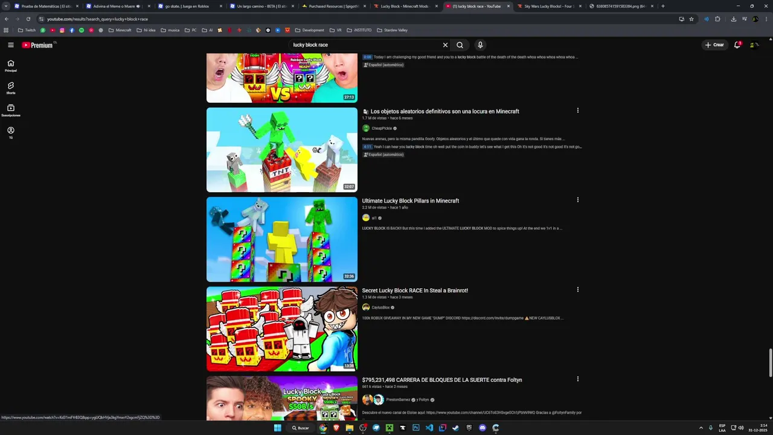Switch to Prueba de Matemáticas tab
Image resolution: width=773 pixels, height=435 pixels.
(46, 6)
